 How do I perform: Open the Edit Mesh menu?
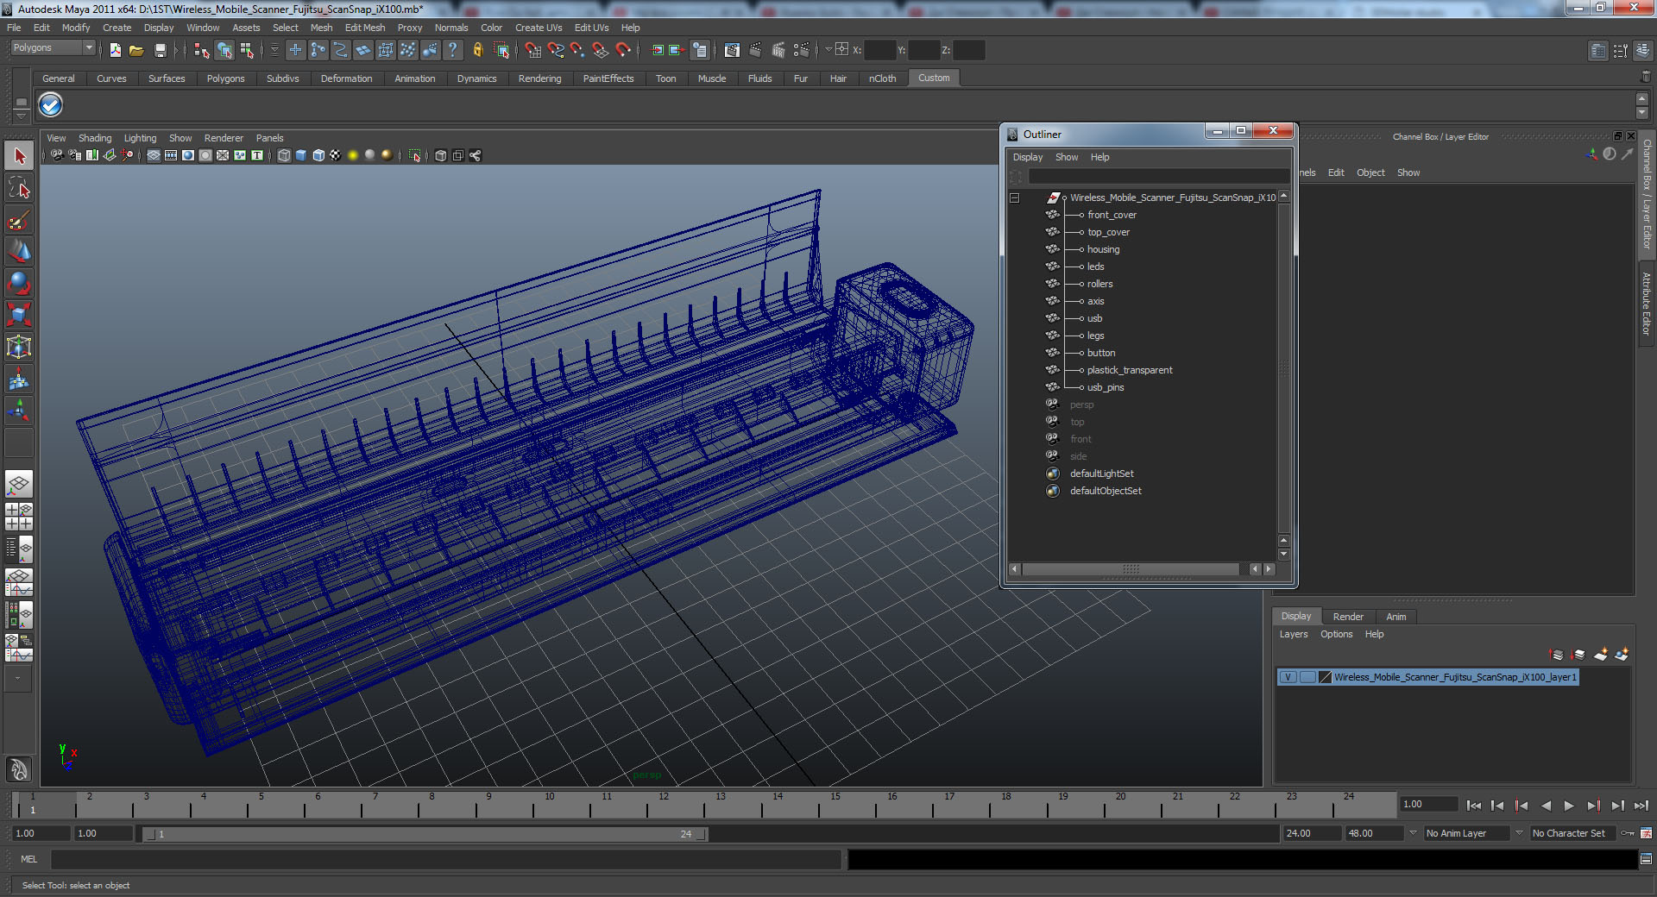pyautogui.click(x=364, y=28)
